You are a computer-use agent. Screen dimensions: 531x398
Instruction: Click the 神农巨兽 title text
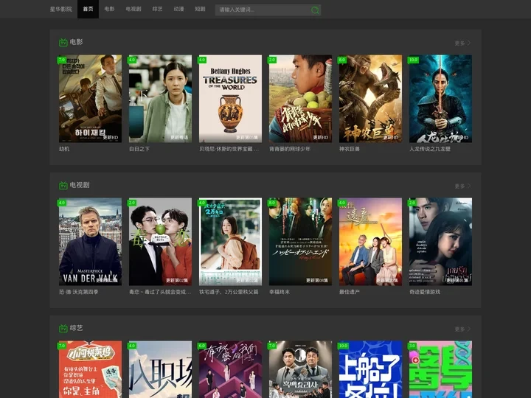click(x=350, y=149)
